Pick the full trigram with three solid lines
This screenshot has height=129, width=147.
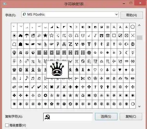(x=39, y=53)
